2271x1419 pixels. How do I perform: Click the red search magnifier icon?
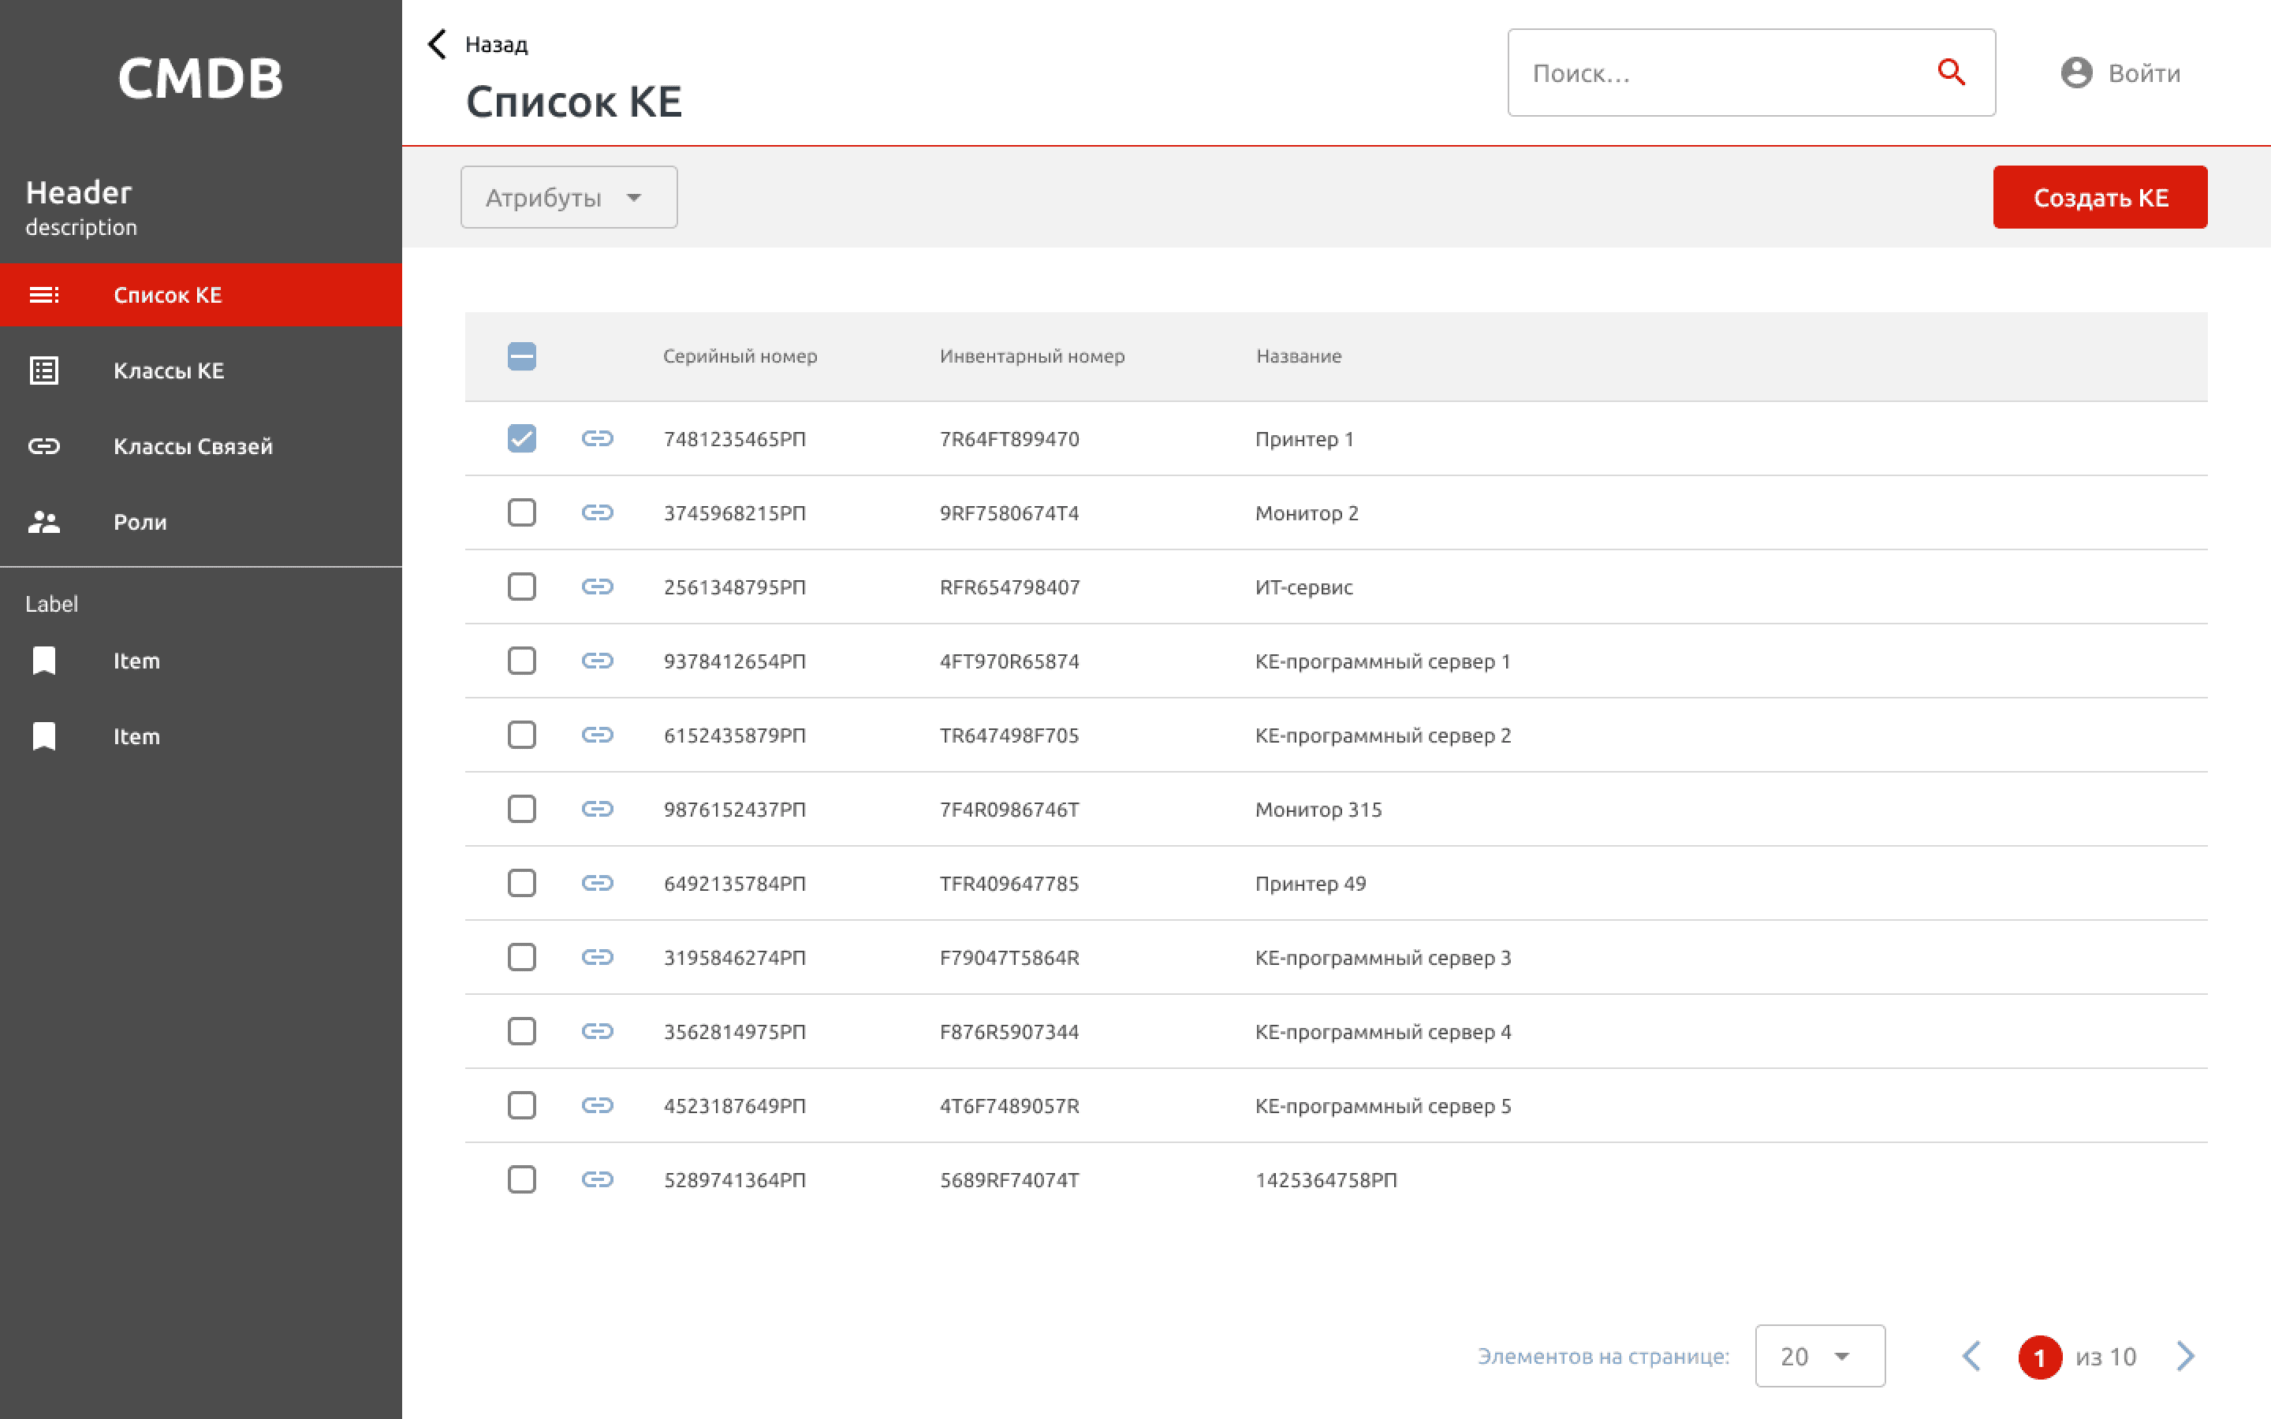(x=1952, y=73)
